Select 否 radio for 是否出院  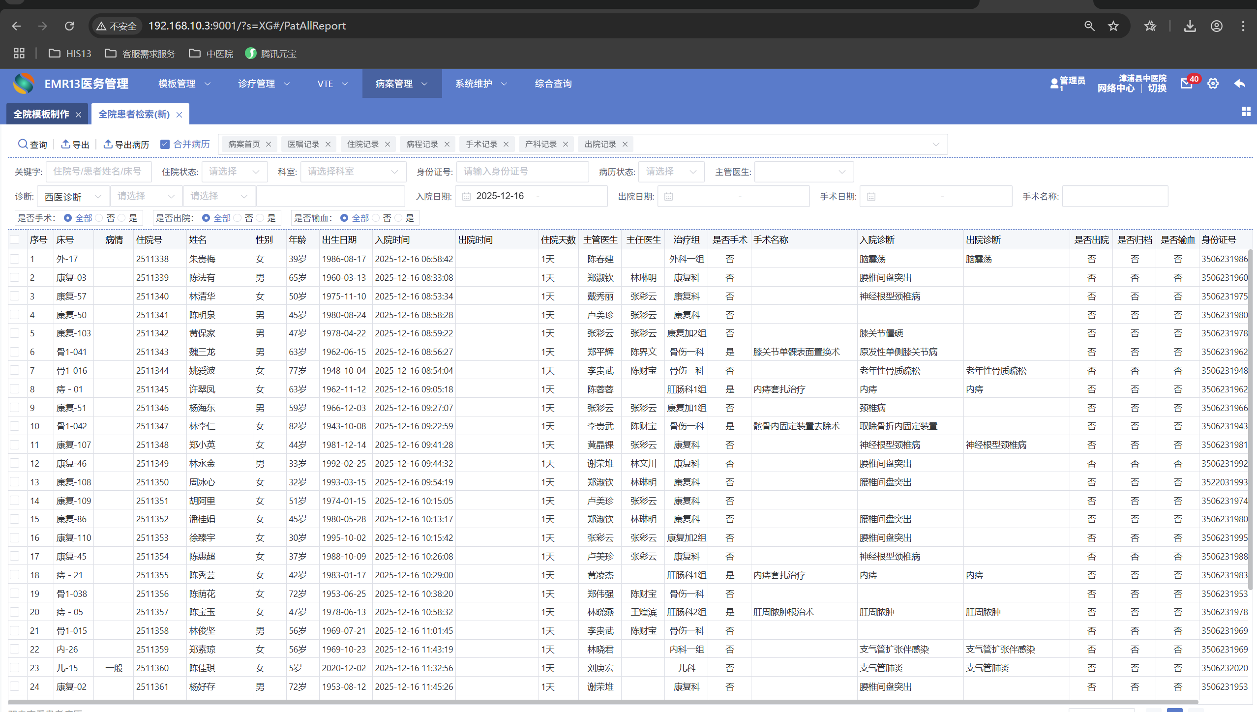(x=238, y=218)
